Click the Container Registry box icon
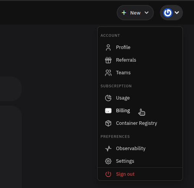 (x=108, y=123)
